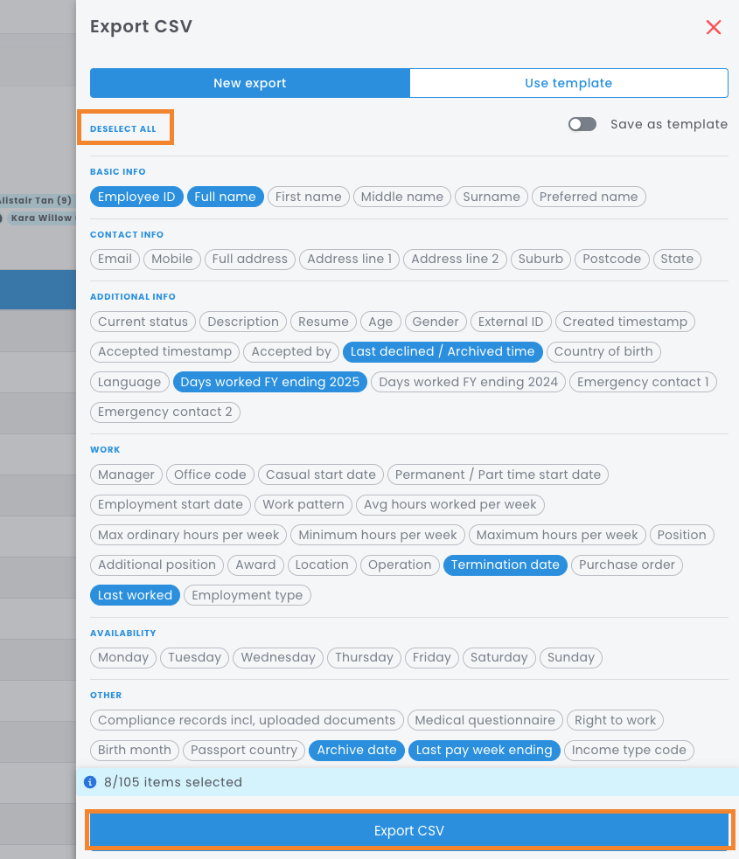Select the New export tab
Viewport: 739px width, 859px height.
250,83
